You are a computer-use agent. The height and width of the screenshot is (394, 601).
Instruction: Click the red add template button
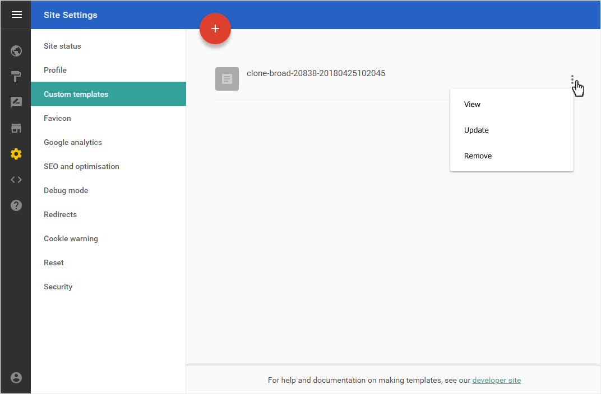pyautogui.click(x=215, y=29)
